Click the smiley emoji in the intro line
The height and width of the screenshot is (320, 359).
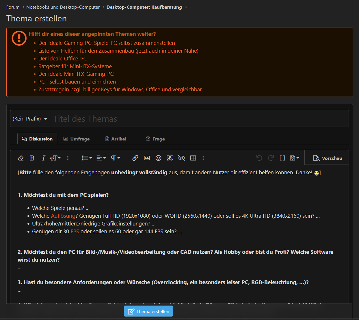tap(317, 173)
